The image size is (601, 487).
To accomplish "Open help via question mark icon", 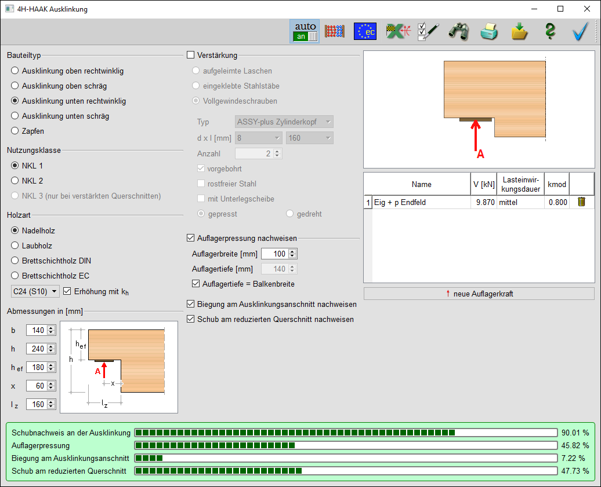I will tap(549, 31).
